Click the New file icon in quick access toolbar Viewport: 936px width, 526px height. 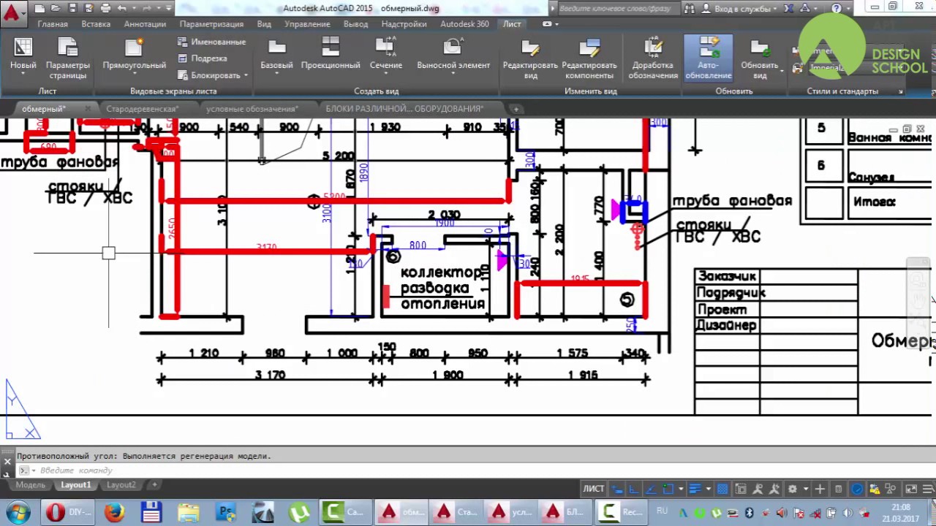pos(39,9)
